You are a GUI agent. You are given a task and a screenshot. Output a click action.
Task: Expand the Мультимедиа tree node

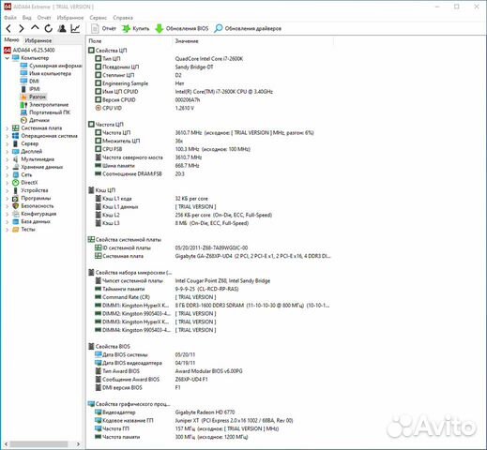[x=7, y=159]
